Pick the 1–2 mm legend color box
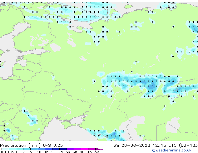Screen dimensions: 198x153 [x=20, y=149]
